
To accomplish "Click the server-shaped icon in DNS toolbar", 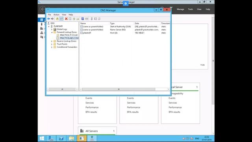I will [92, 19].
